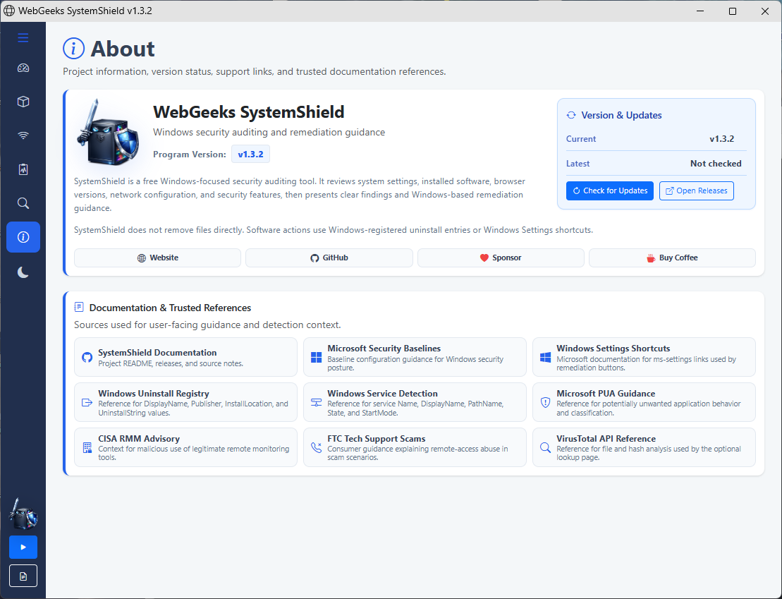
Task: Click shield icon on Microsoft PUA Guidance
Action: (x=546, y=402)
